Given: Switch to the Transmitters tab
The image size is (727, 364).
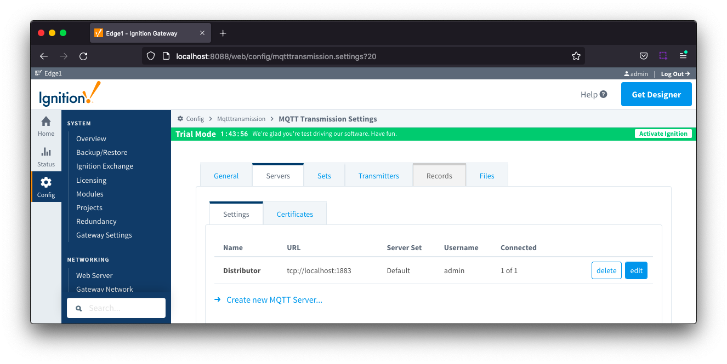Looking at the screenshot, I should pyautogui.click(x=378, y=176).
